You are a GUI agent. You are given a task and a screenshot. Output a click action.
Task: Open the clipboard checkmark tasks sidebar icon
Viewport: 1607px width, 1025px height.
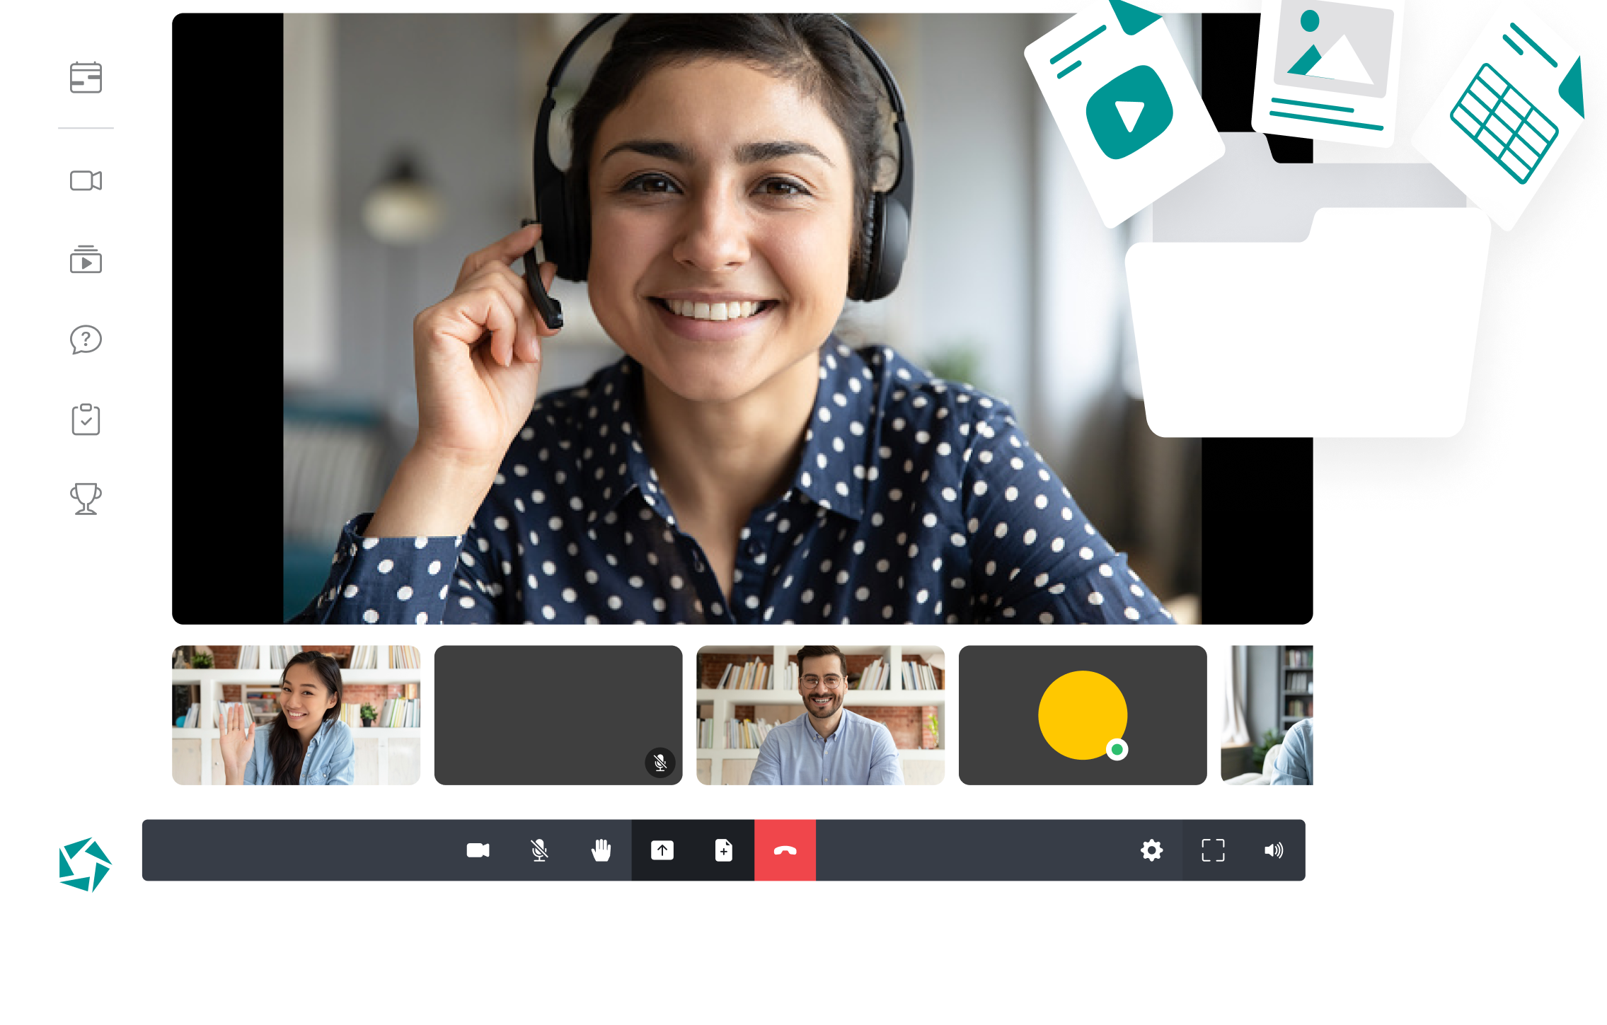coord(86,419)
